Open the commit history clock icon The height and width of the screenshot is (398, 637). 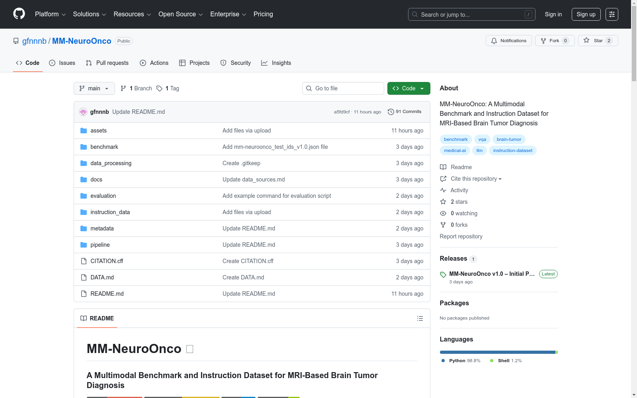391,112
